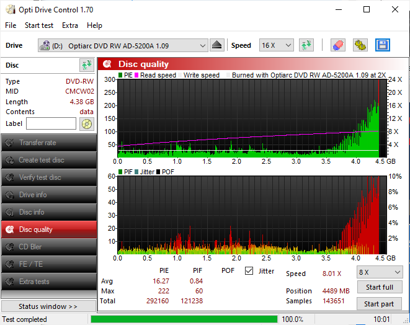Click the DVD-RW disc type value
Screen dimensions: 410x325
[x=79, y=81]
